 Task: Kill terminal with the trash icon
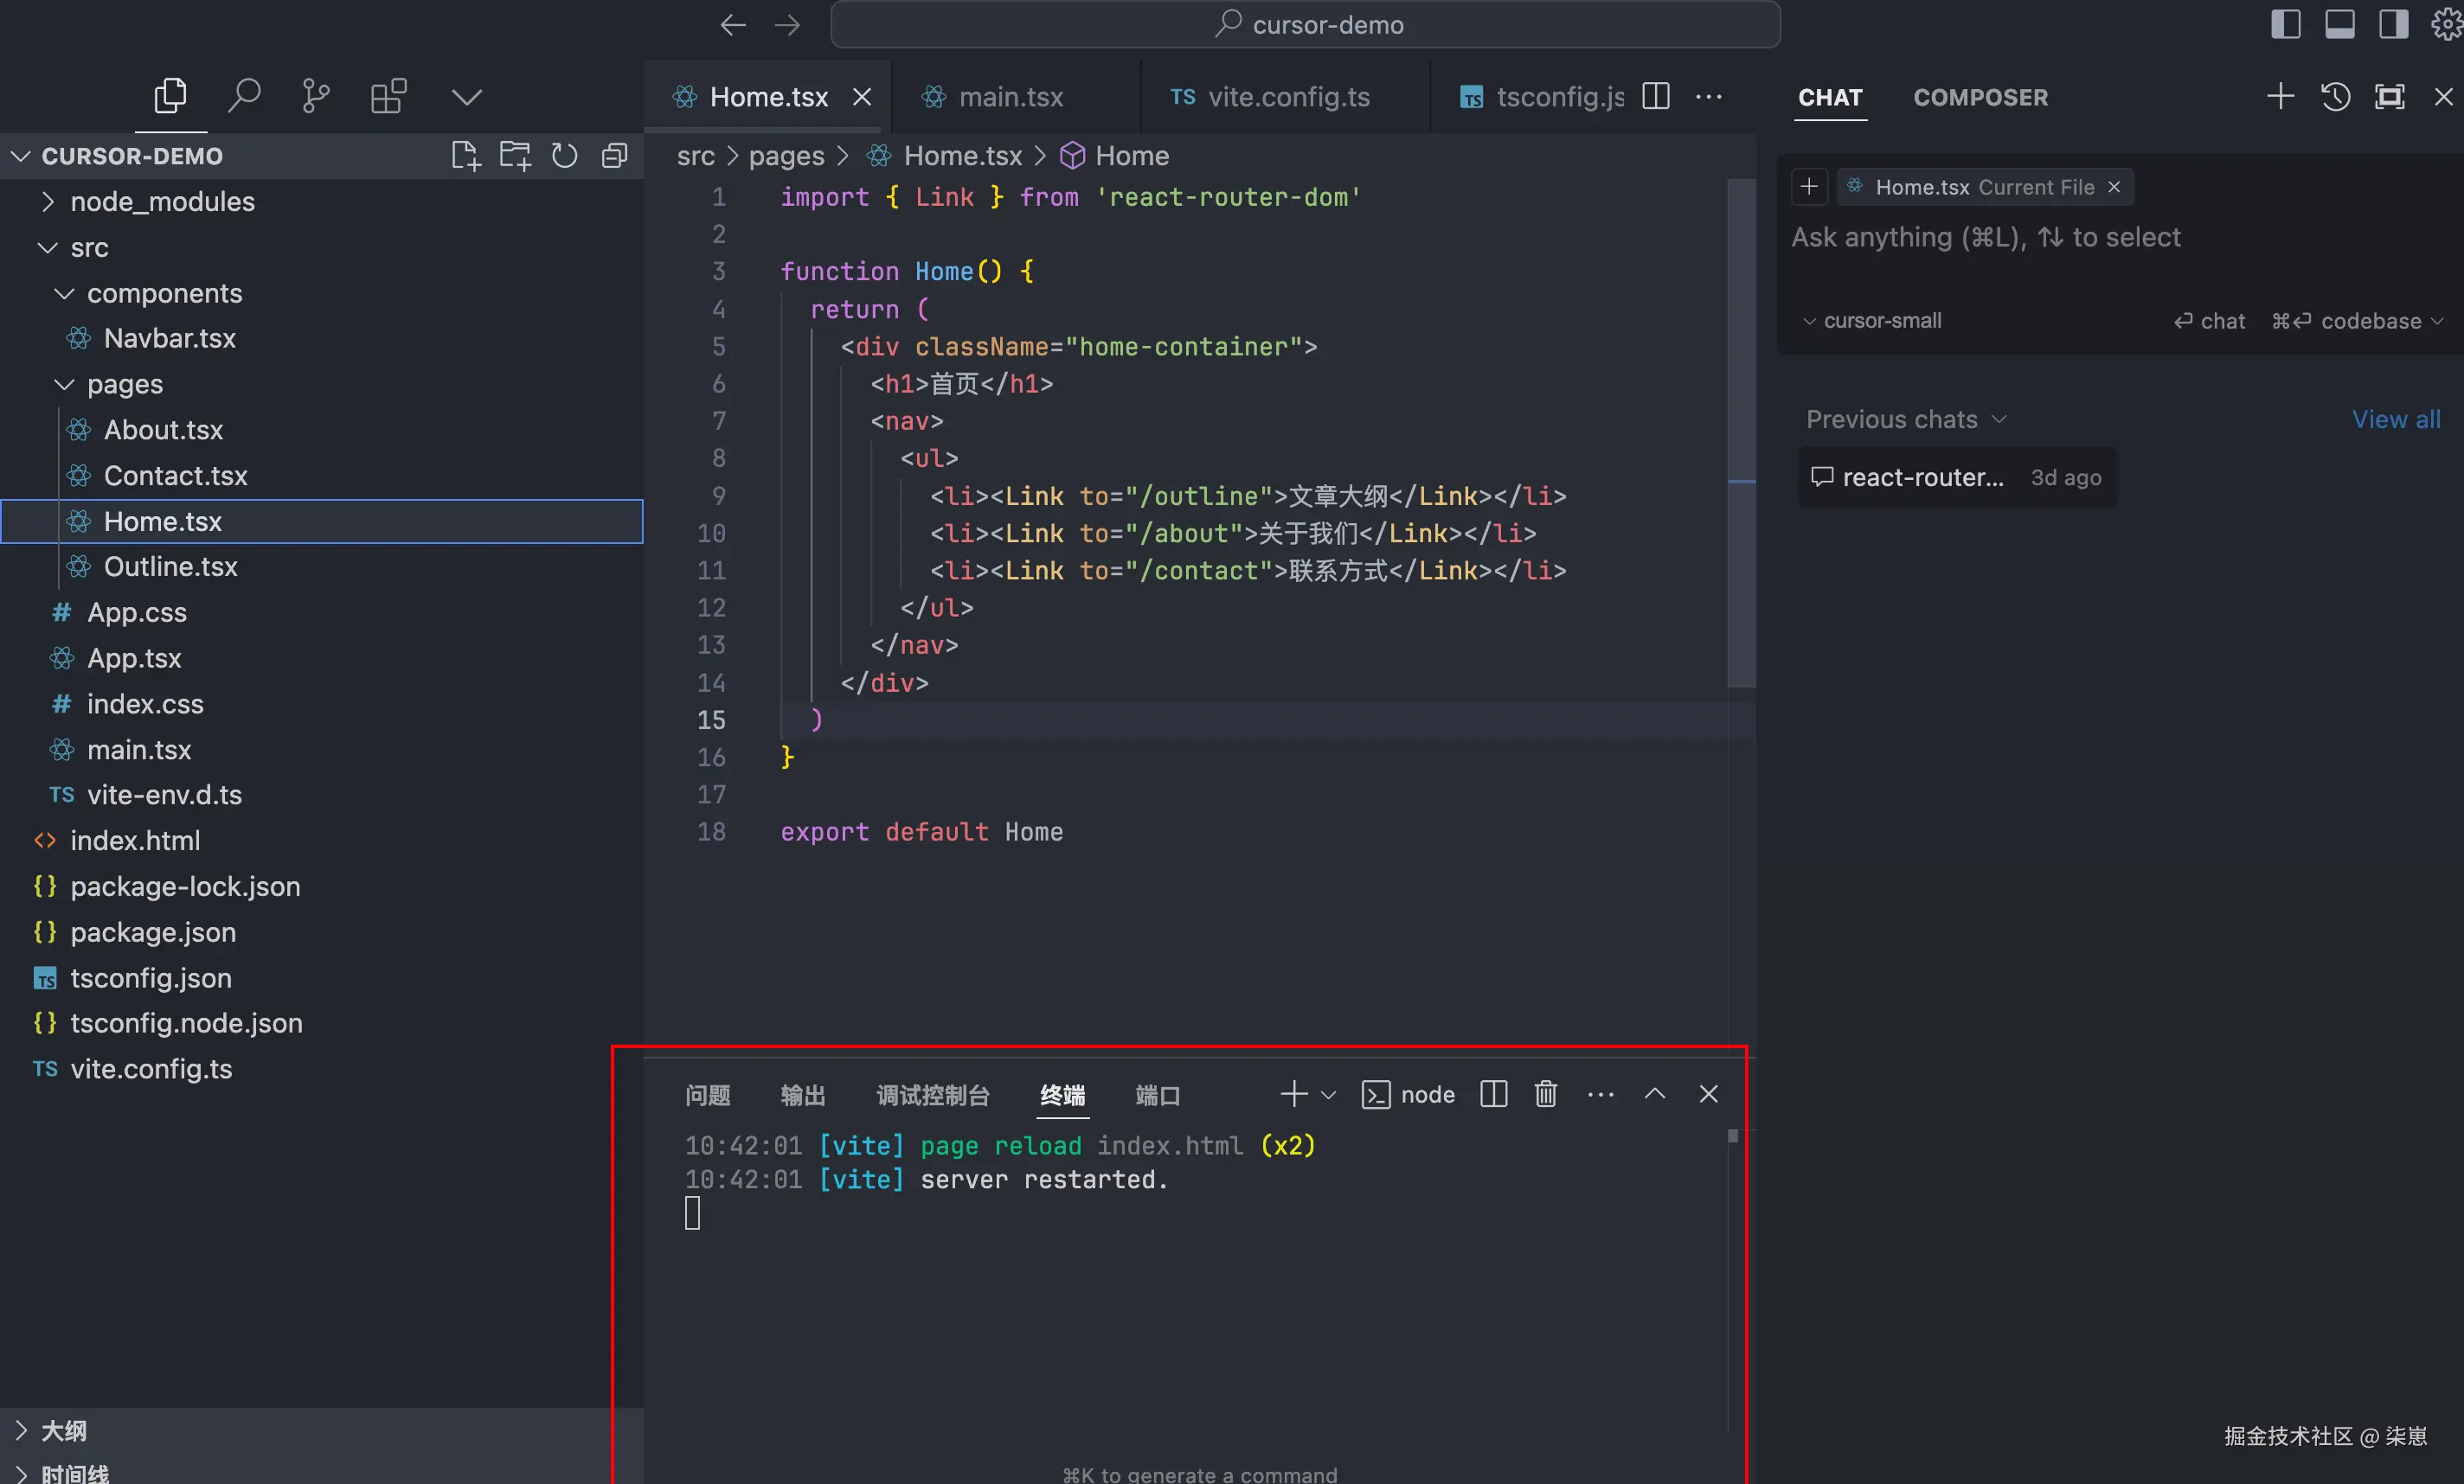coord(1545,1094)
